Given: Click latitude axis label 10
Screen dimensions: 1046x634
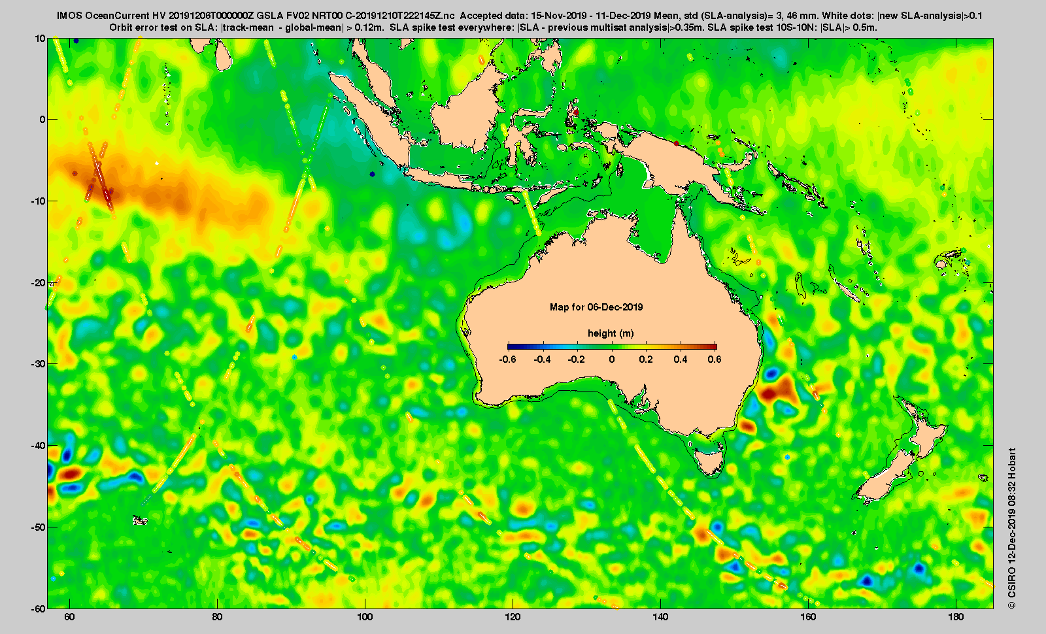Looking at the screenshot, I should (41, 39).
